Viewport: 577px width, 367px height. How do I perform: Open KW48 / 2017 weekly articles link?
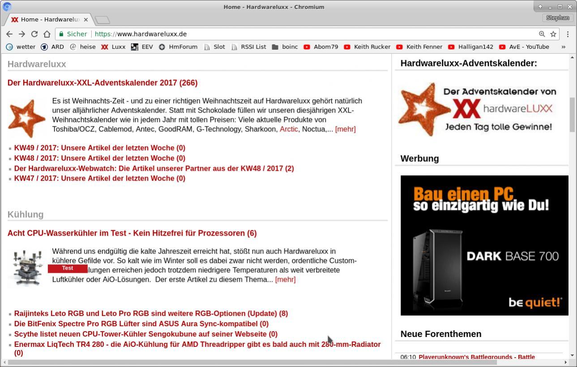pyautogui.click(x=99, y=158)
